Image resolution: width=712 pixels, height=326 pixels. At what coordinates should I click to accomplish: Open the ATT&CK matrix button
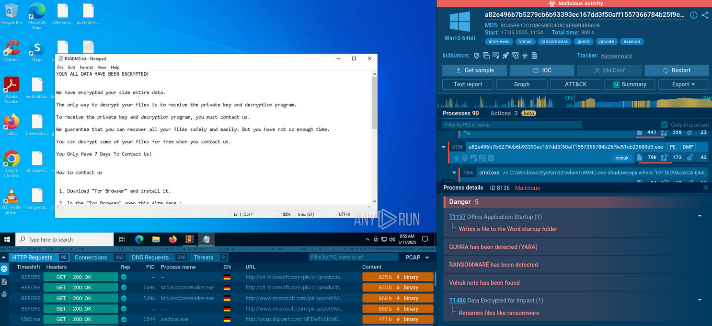pyautogui.click(x=575, y=84)
